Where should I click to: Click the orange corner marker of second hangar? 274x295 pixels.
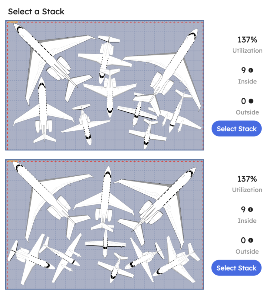click(13, 161)
